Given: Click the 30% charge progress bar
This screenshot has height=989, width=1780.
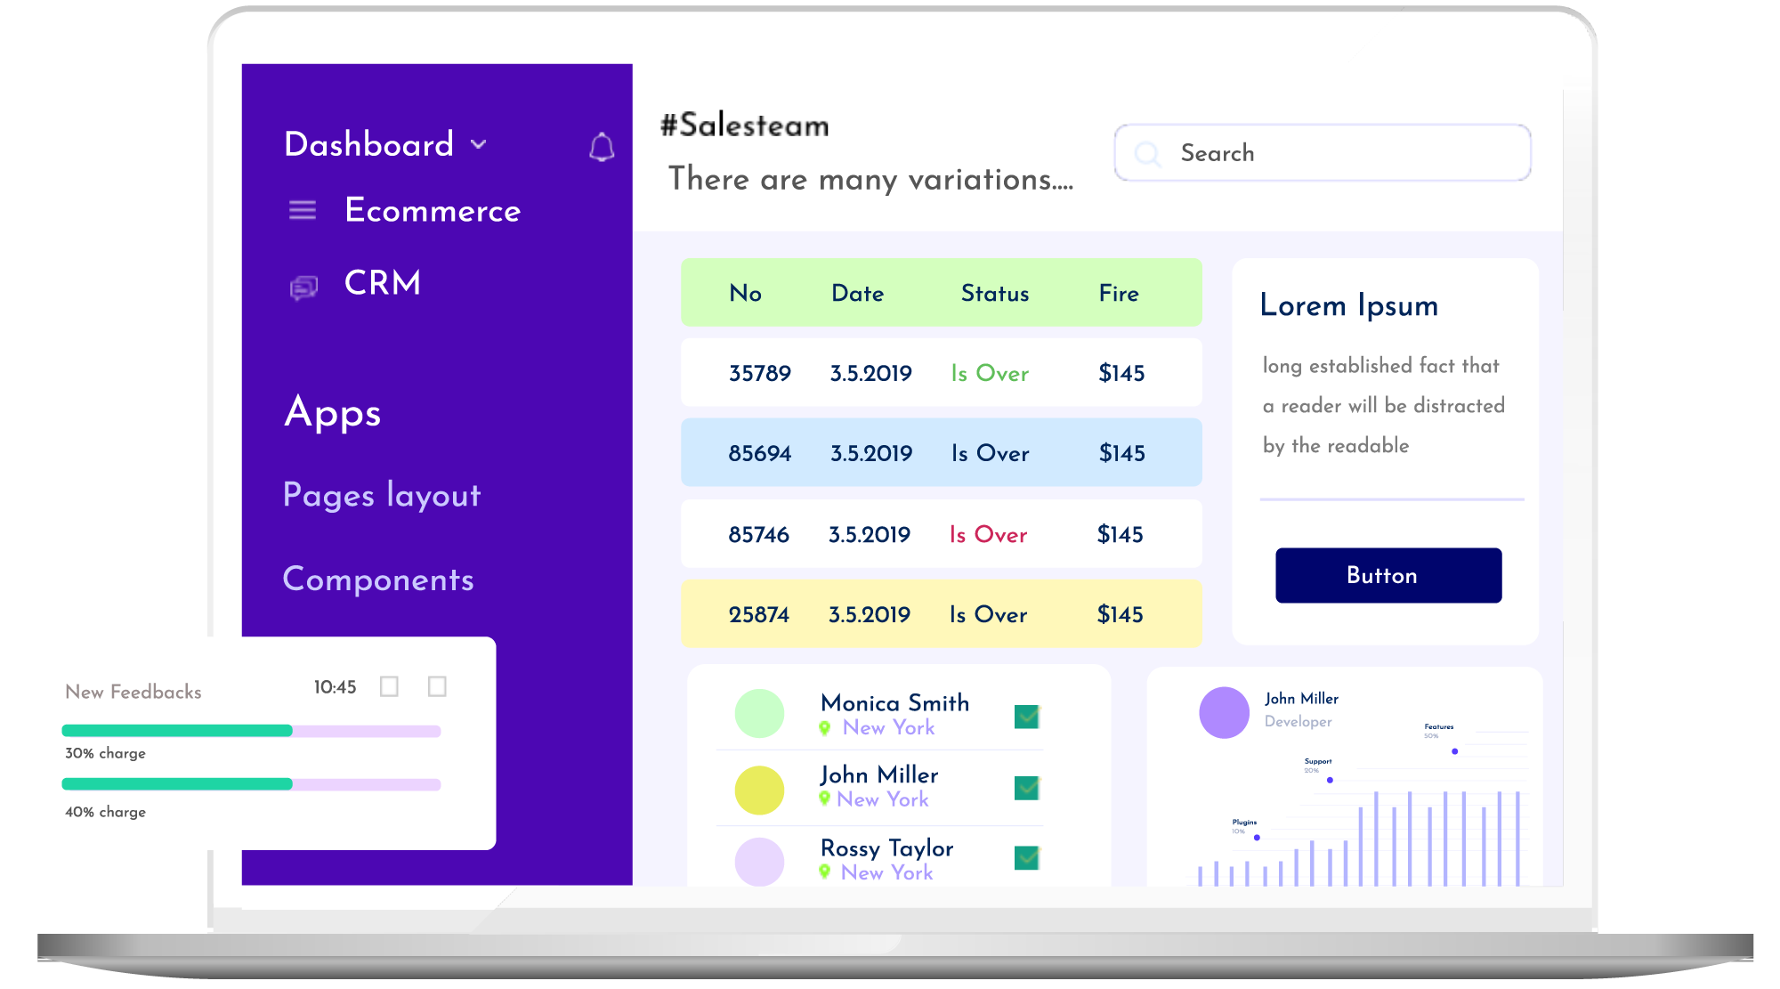Looking at the screenshot, I should 249,729.
